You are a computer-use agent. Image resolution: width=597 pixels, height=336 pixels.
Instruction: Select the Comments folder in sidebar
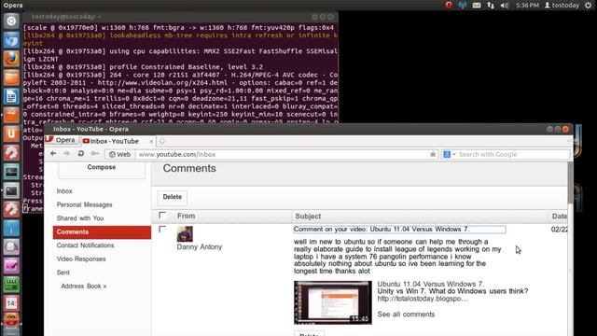[102, 232]
